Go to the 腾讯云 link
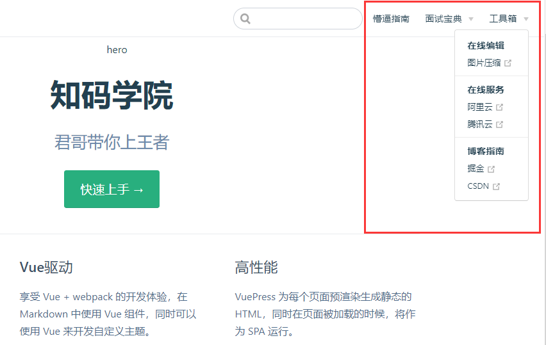The image size is (546, 345). (x=480, y=125)
